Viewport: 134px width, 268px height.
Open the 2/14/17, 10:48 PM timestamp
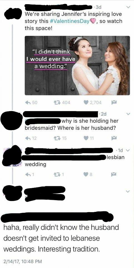(x=23, y=261)
